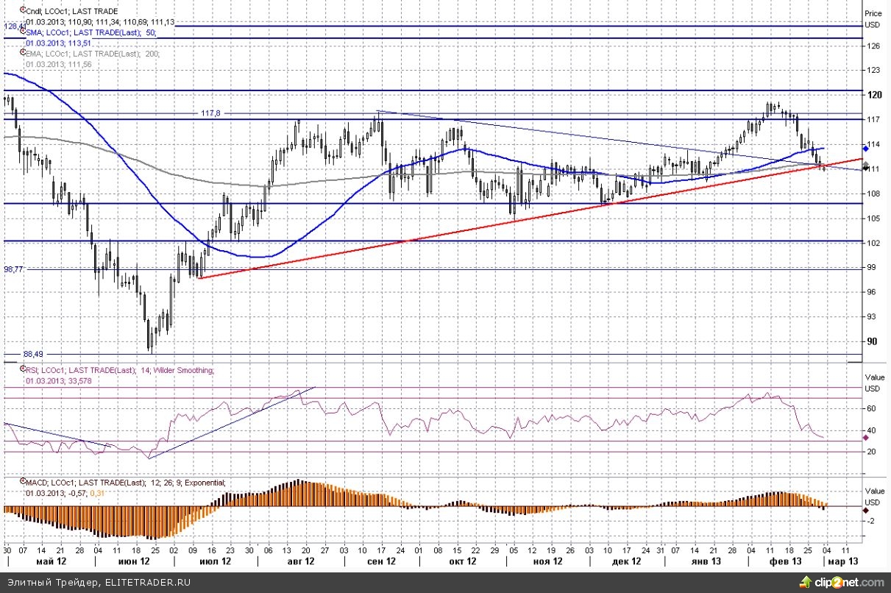Click the blue SMA diamond on price axis

[866, 149]
